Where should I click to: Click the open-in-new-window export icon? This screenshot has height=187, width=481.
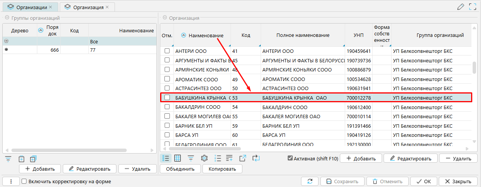[242, 158]
